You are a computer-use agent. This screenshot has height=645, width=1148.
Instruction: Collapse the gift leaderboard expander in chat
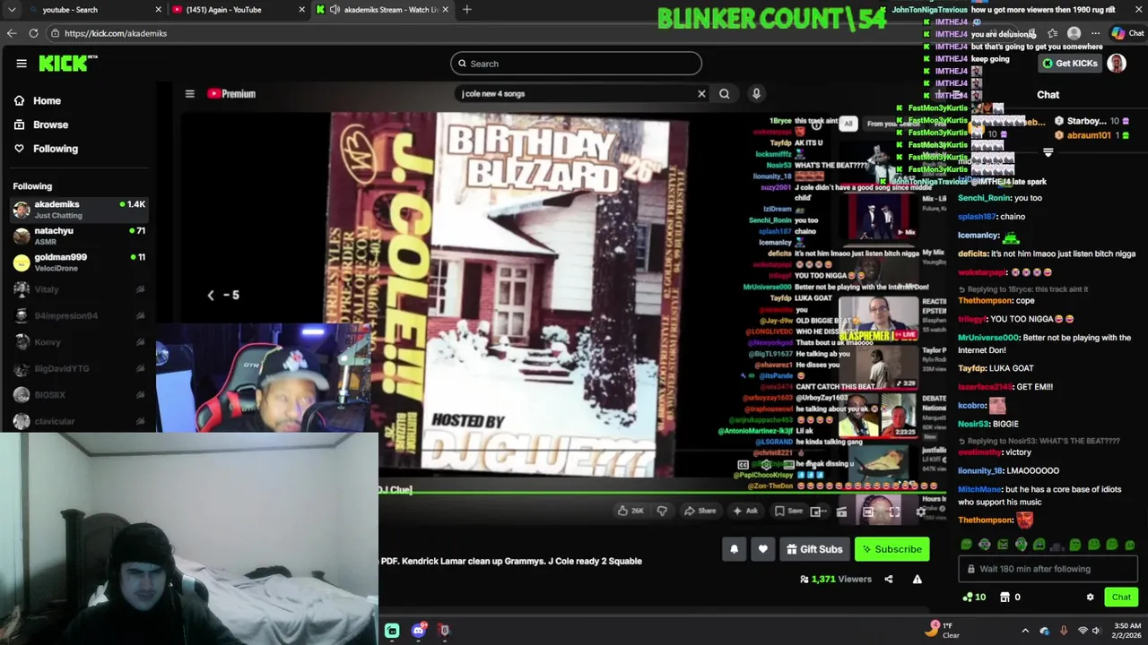[x=1048, y=153]
